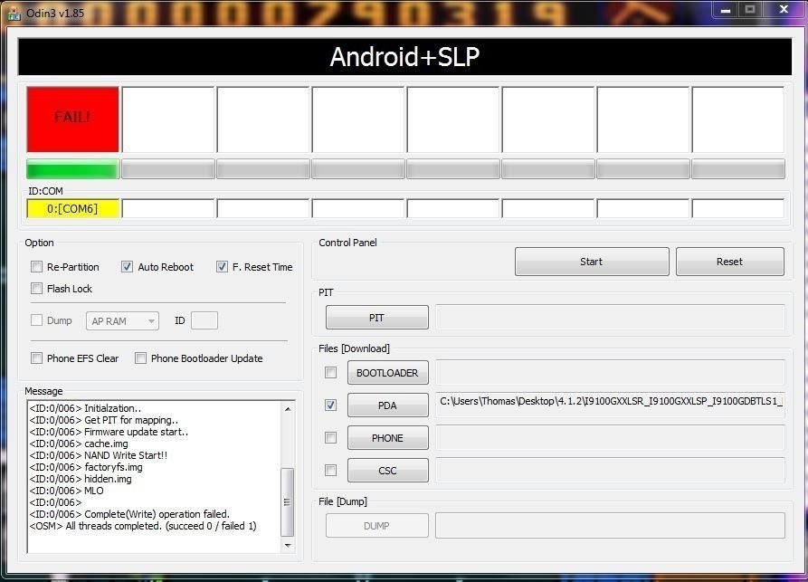This screenshot has width=808, height=582.
Task: Enable the Flash Lock checkbox
Action: point(36,288)
